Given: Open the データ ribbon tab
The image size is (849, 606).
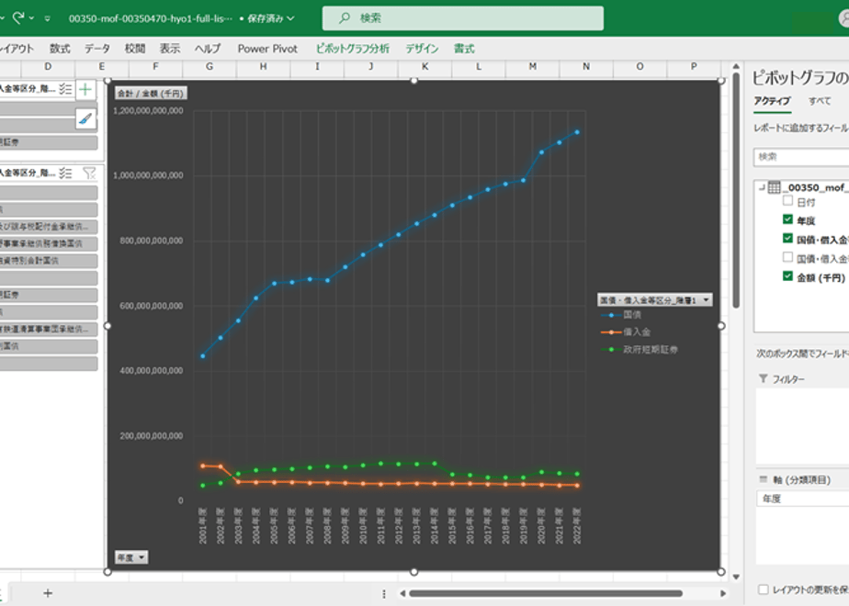Looking at the screenshot, I should coord(97,49).
